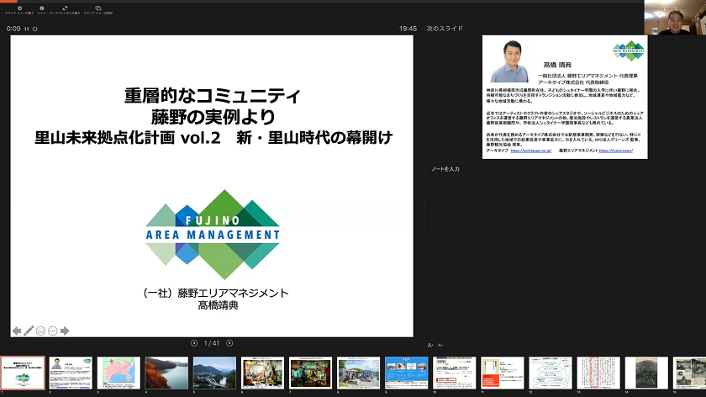Viewport: 706px width, 397px height.
Task: Click the 次のスライド label
Action: (x=445, y=29)
